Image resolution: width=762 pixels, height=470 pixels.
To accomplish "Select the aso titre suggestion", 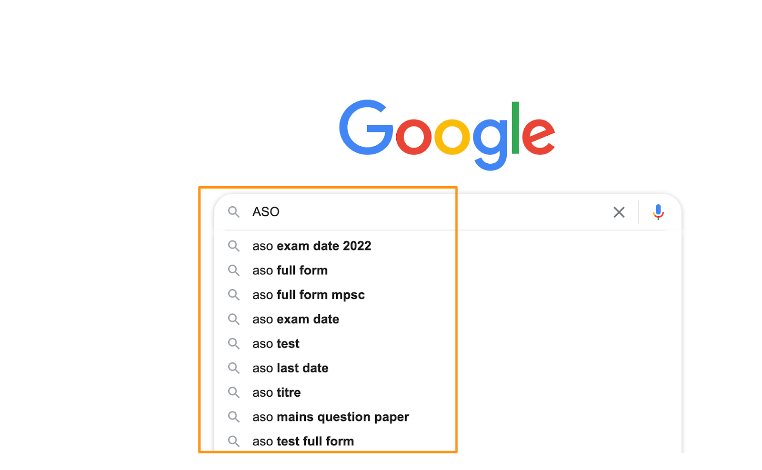I will click(x=277, y=392).
